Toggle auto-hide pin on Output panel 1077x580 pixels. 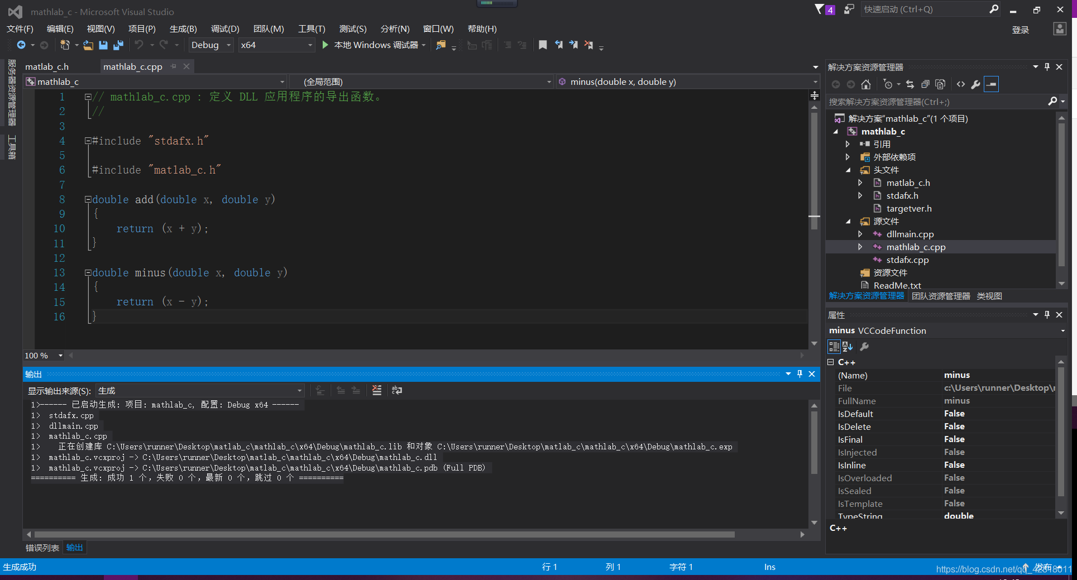[x=800, y=374]
